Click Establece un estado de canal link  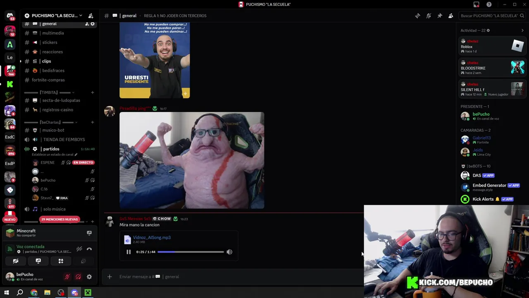pyautogui.click(x=55, y=155)
